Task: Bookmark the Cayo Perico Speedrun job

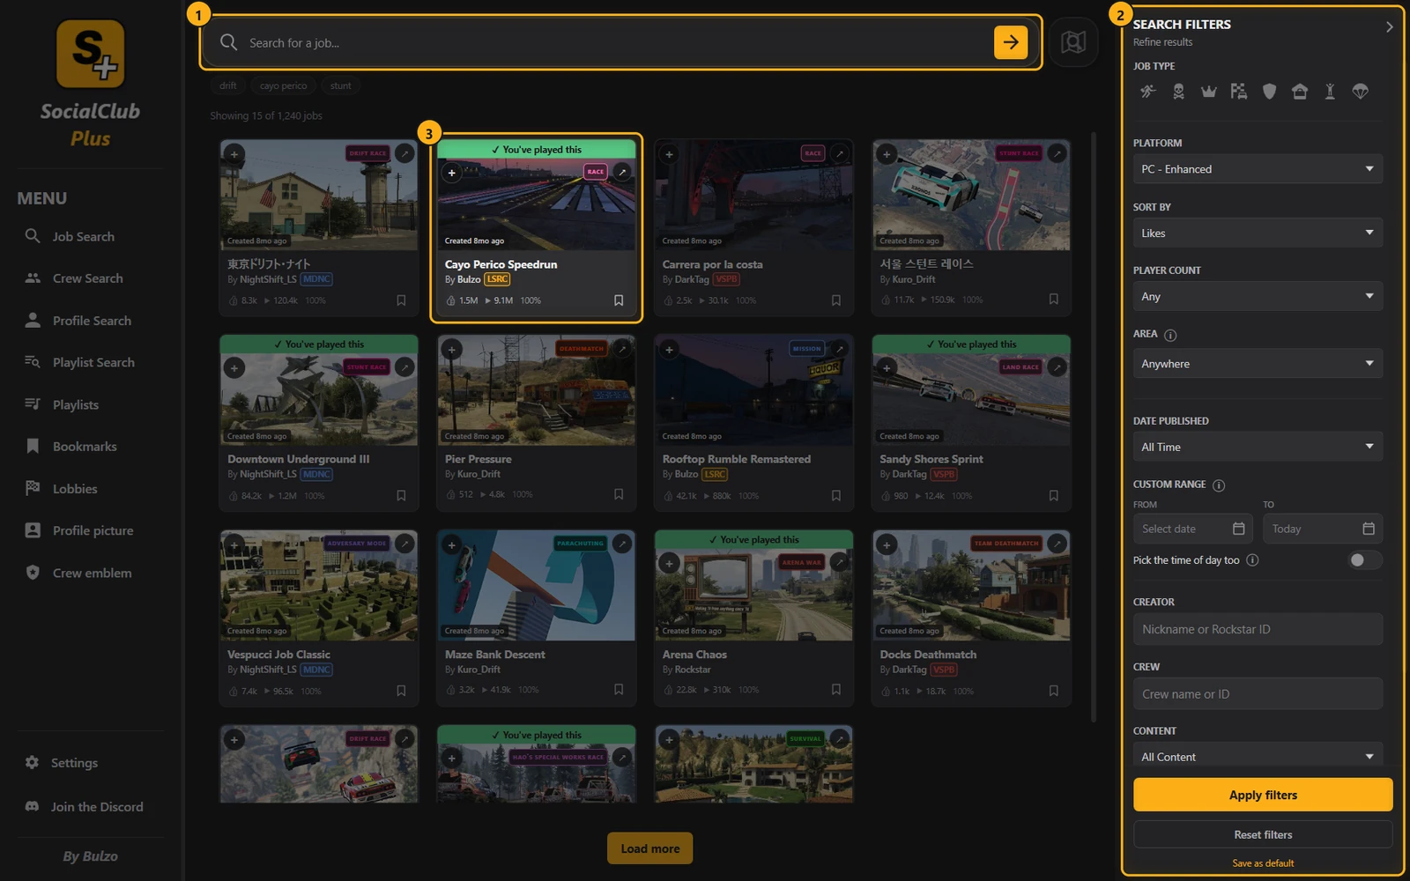Action: tap(619, 300)
